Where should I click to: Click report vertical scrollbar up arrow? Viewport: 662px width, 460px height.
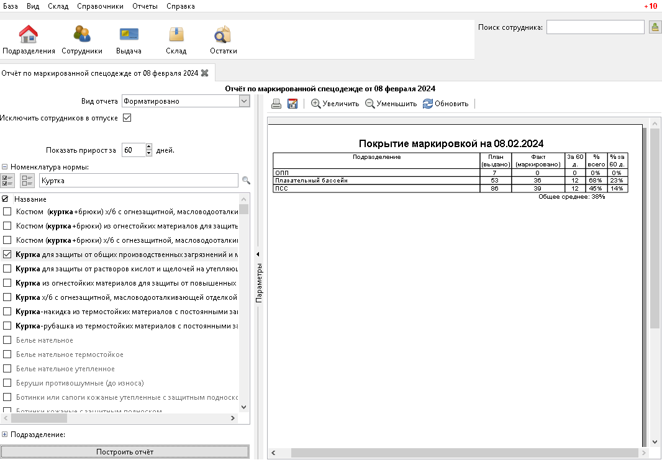tap(655, 124)
